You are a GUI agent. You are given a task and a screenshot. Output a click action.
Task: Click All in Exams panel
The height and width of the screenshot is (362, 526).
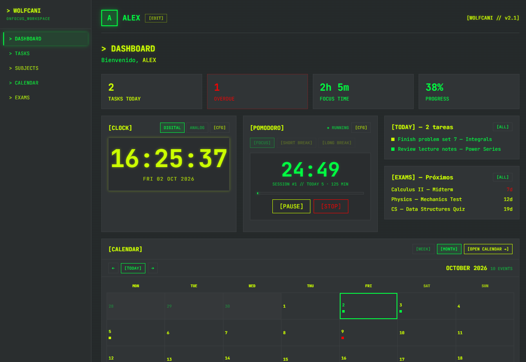tap(503, 177)
